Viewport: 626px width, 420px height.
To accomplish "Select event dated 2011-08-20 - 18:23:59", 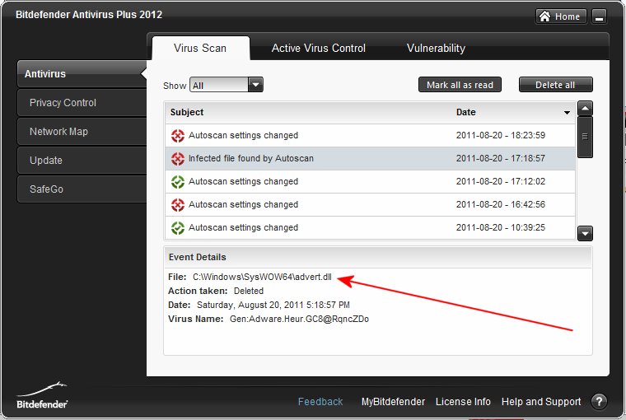I will click(x=370, y=135).
